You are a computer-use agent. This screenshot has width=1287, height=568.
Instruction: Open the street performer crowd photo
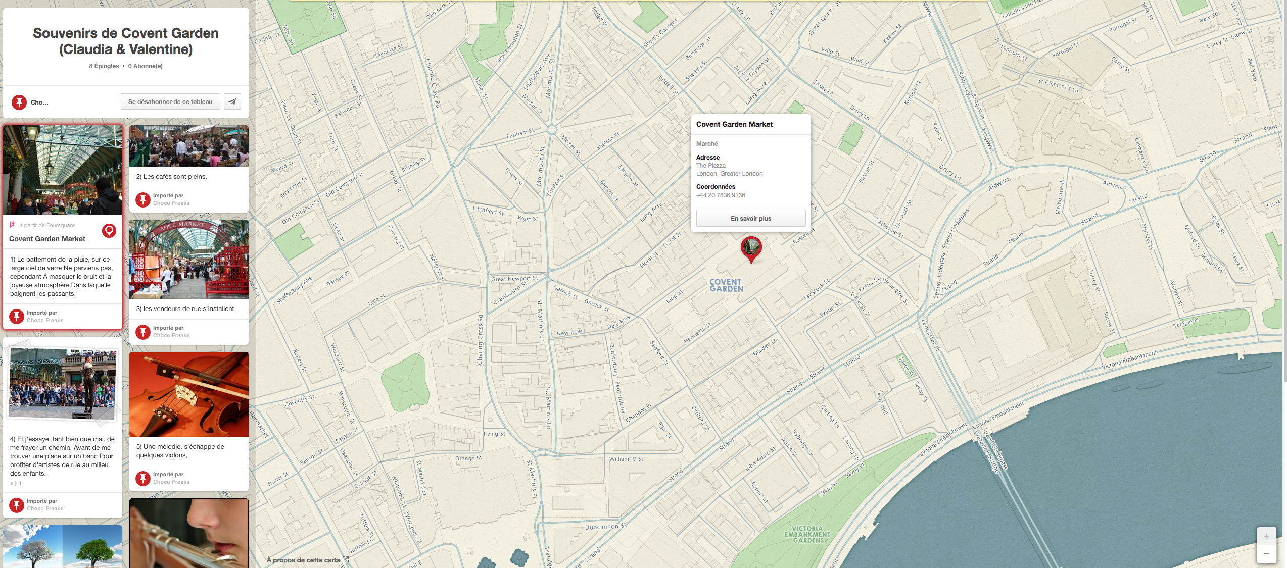(63, 384)
